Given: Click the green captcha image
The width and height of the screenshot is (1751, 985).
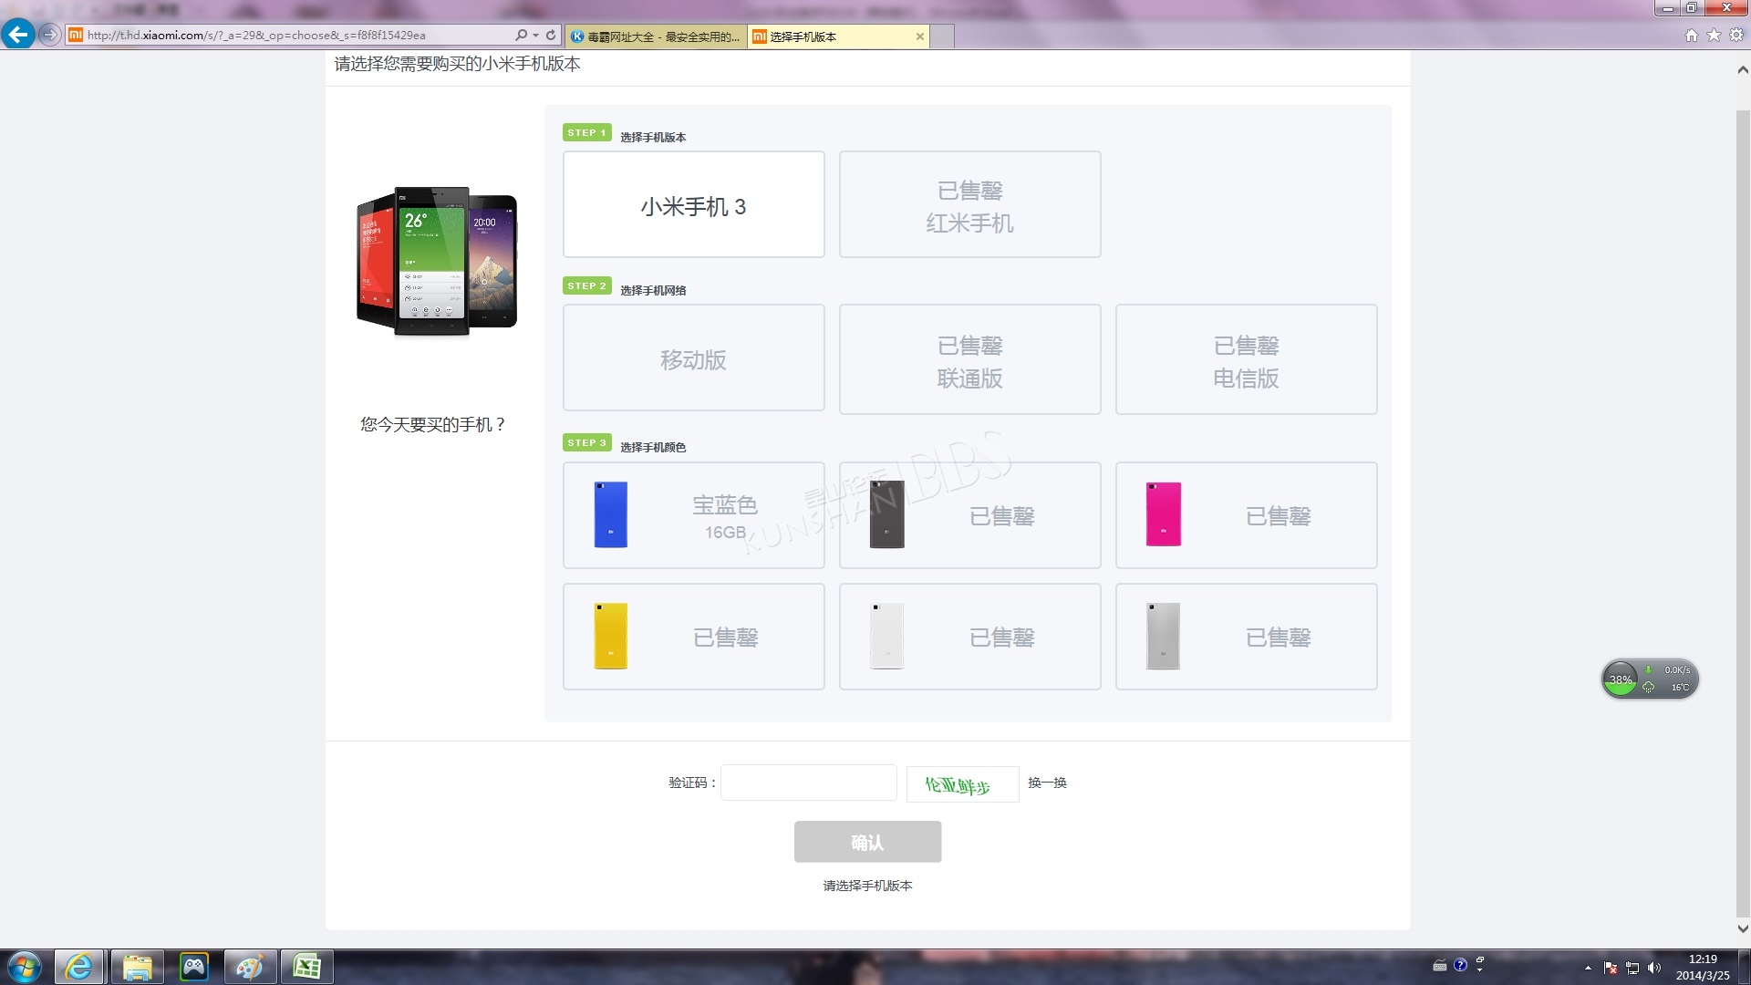Looking at the screenshot, I should click(962, 784).
